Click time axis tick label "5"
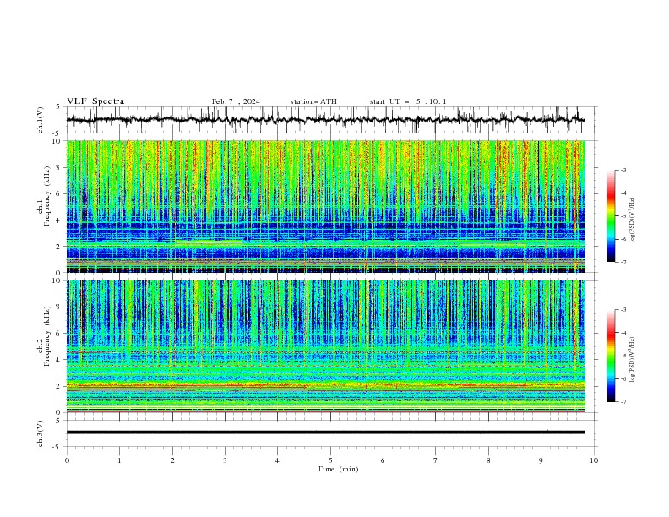 [x=330, y=460]
